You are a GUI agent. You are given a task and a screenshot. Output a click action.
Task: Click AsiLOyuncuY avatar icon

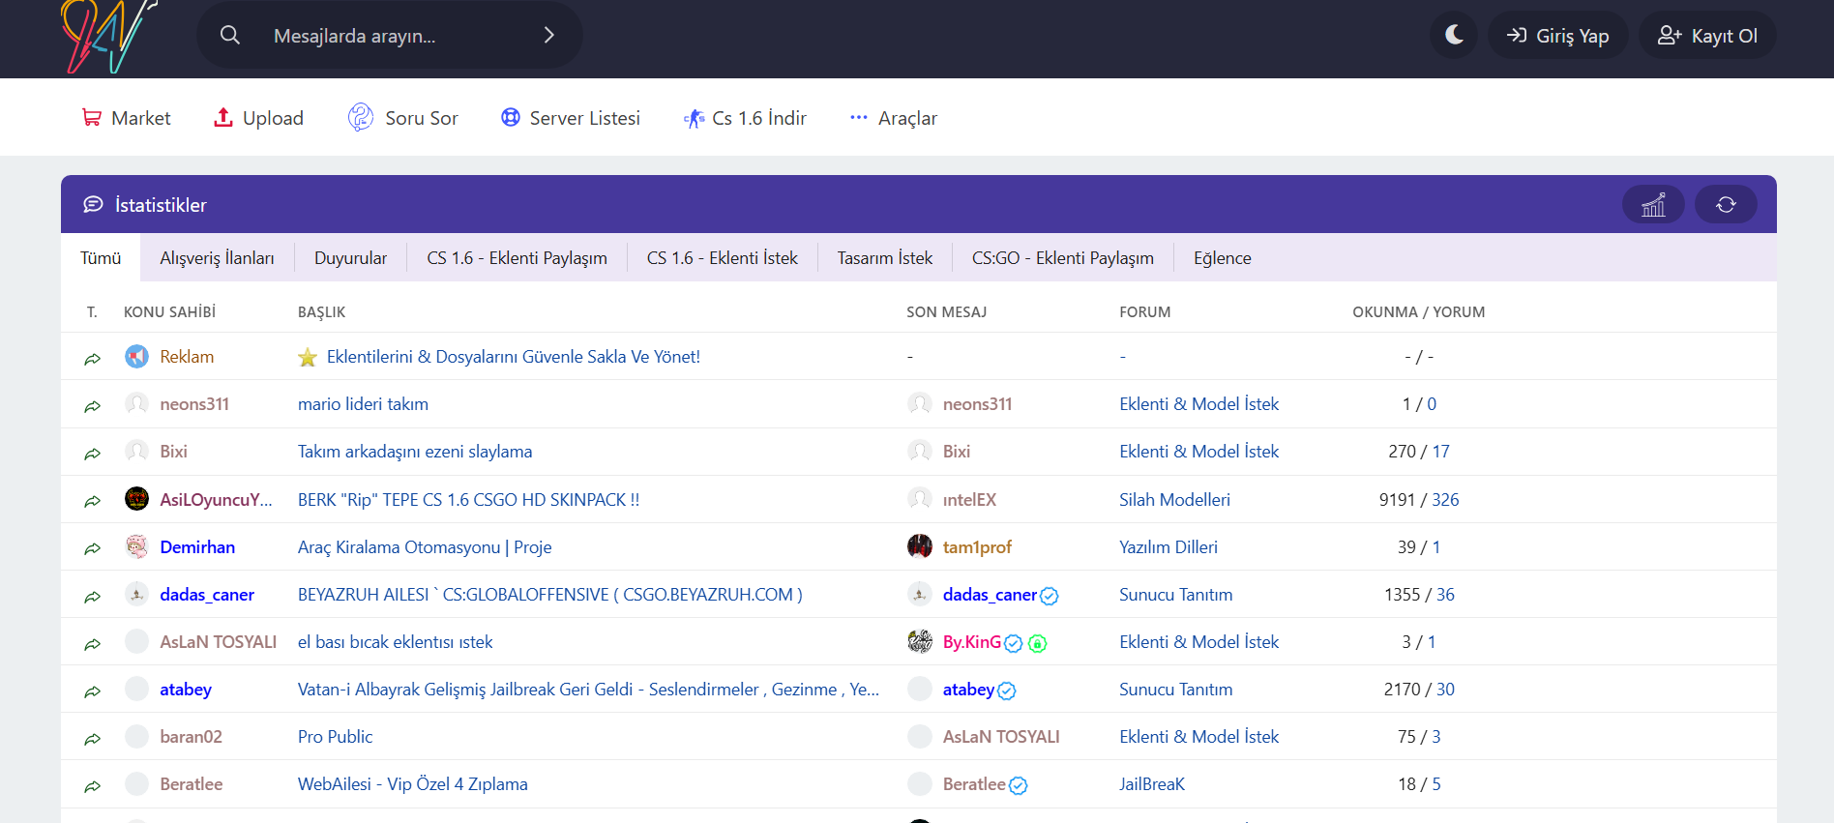pyautogui.click(x=137, y=499)
